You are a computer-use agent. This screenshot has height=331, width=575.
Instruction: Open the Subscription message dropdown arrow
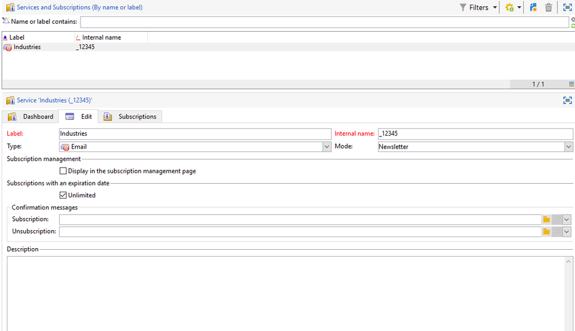[567, 219]
